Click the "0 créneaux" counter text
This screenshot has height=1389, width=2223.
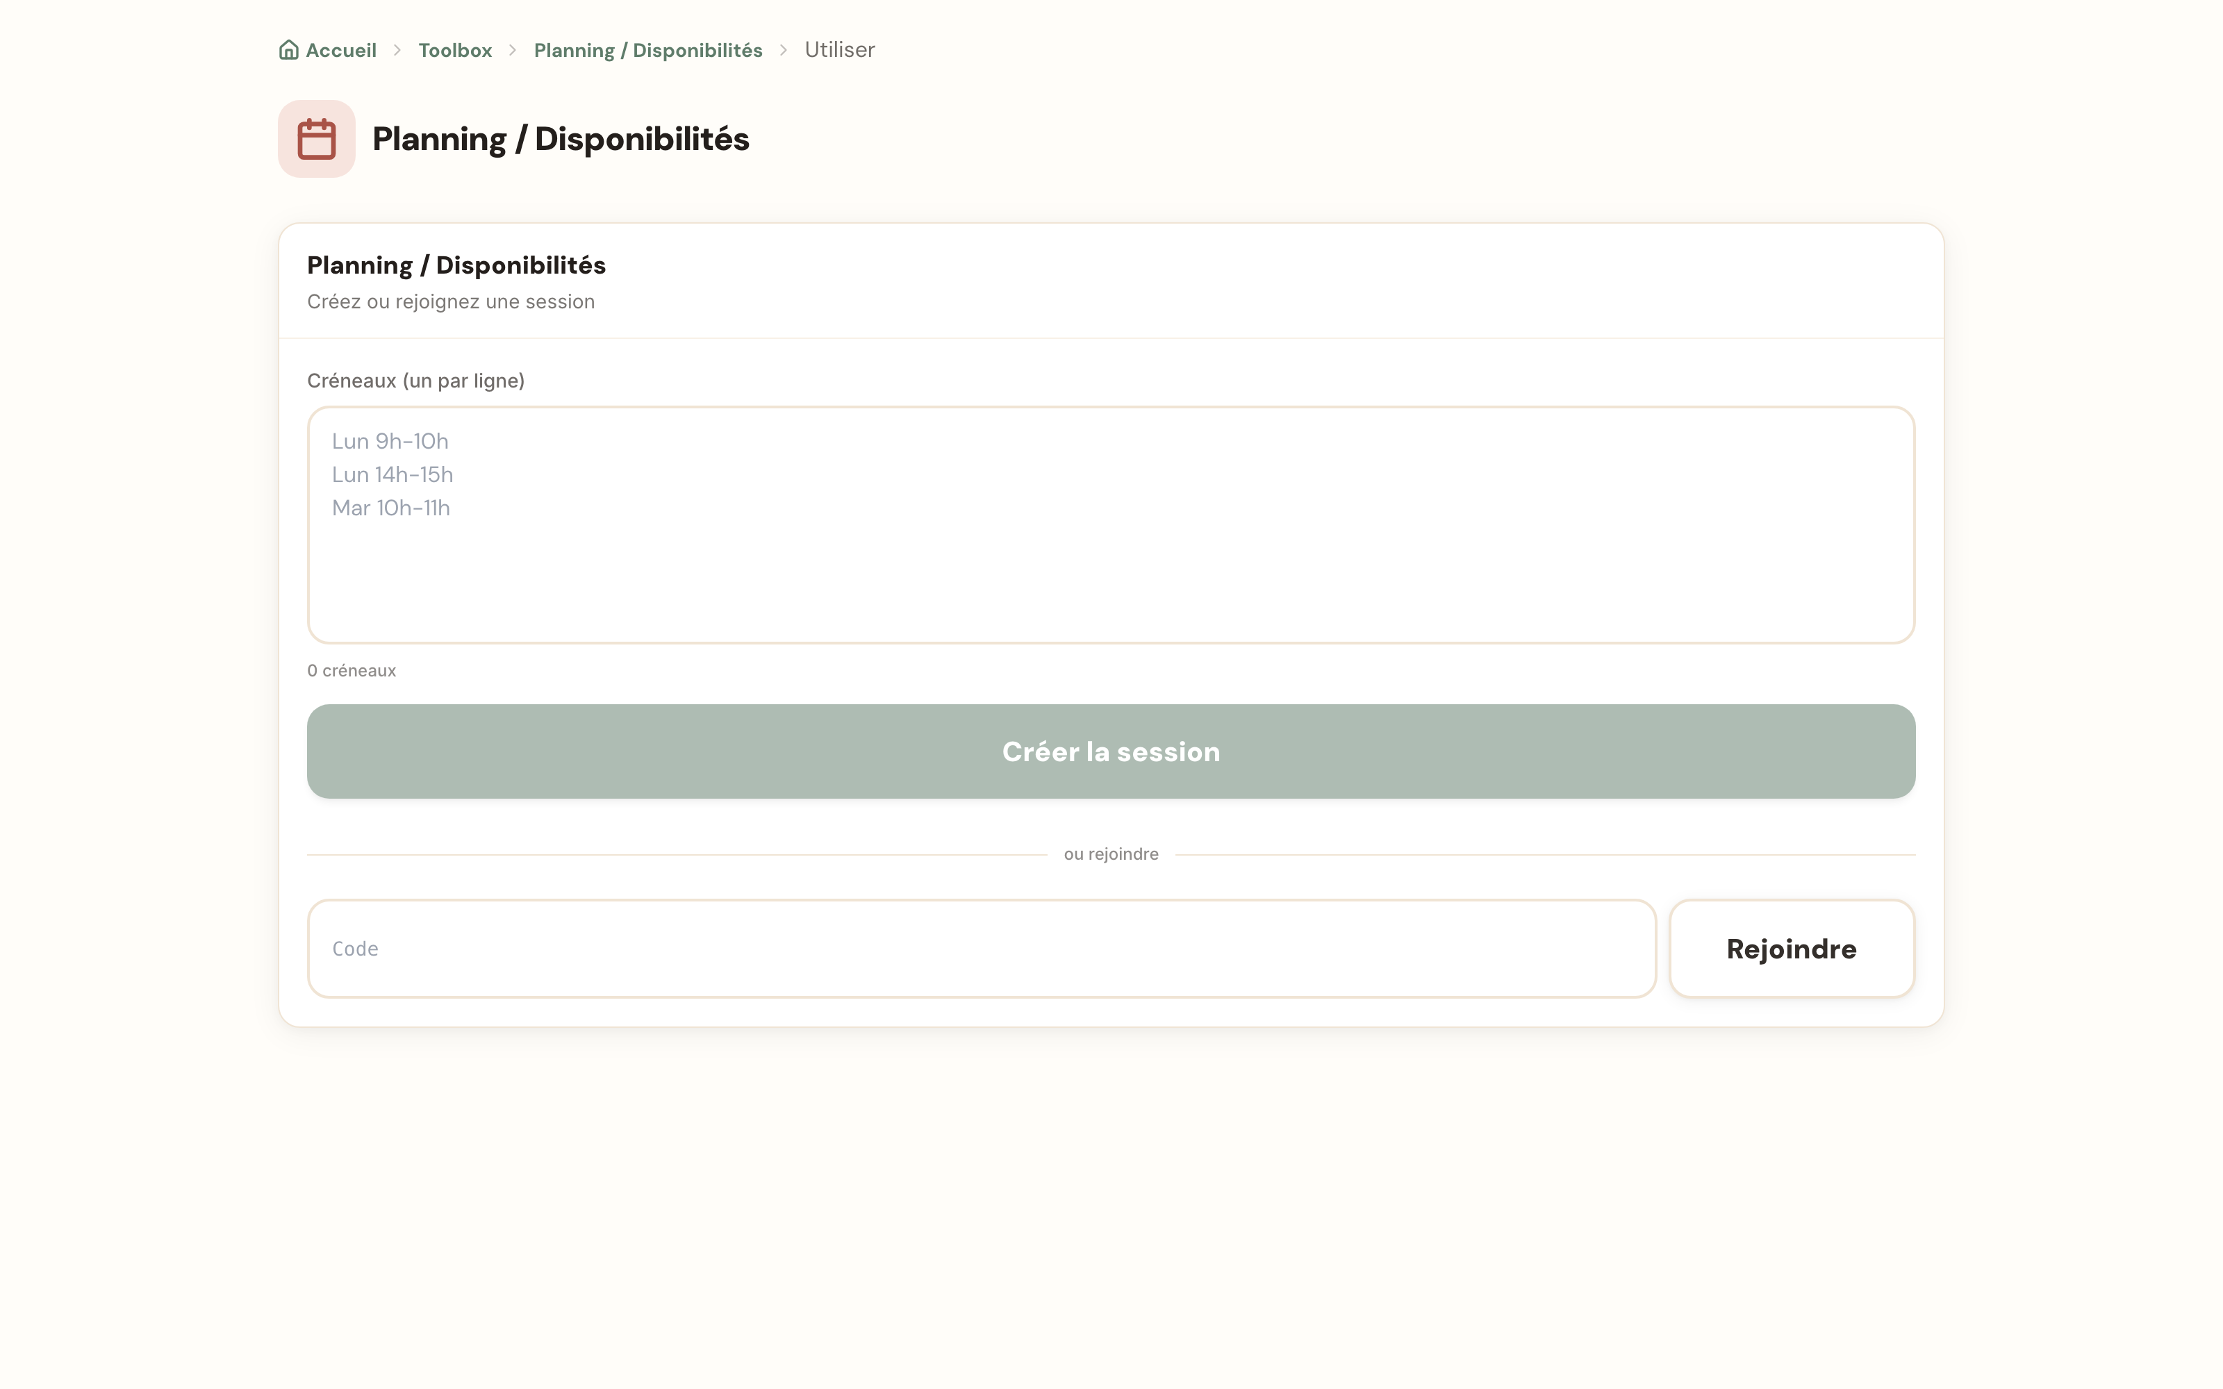pyautogui.click(x=352, y=671)
